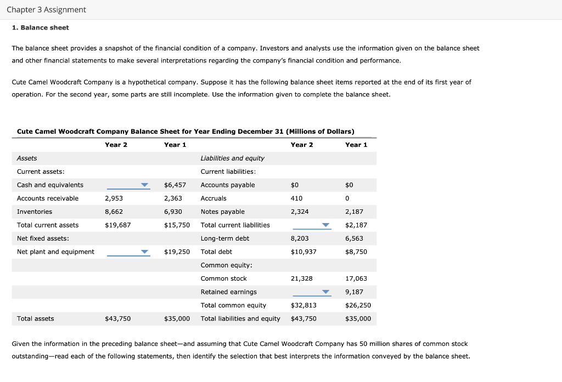The image size is (562, 382).
Task: Expand the Net plant and equipment dropdown
Action: pos(144,252)
